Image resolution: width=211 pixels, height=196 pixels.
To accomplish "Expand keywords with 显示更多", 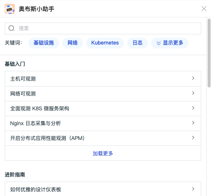I will (170, 43).
